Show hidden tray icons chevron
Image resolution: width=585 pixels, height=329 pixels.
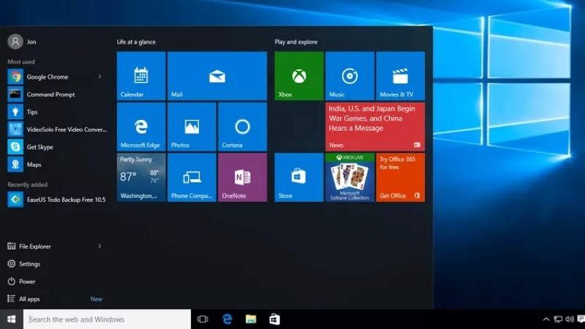pyautogui.click(x=546, y=319)
